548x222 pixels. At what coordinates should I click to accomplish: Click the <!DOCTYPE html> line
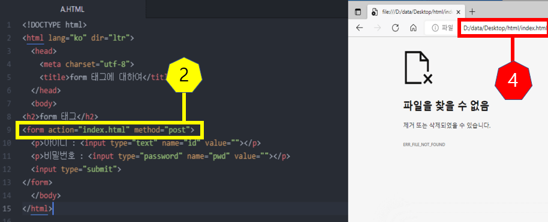[x=54, y=25]
